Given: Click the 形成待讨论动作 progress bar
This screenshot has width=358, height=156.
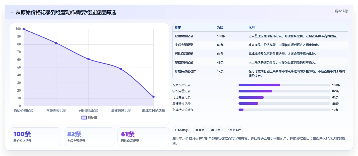Looking at the screenshot, I should 284,110.
